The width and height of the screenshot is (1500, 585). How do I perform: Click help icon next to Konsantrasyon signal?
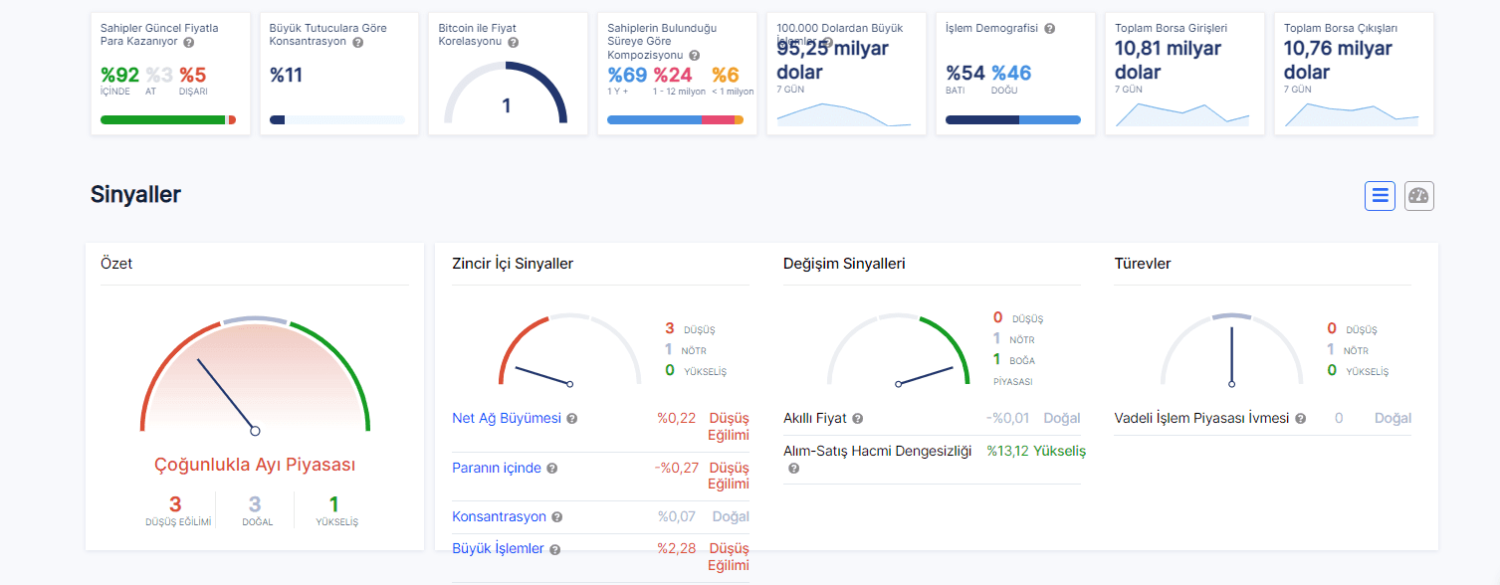[557, 517]
